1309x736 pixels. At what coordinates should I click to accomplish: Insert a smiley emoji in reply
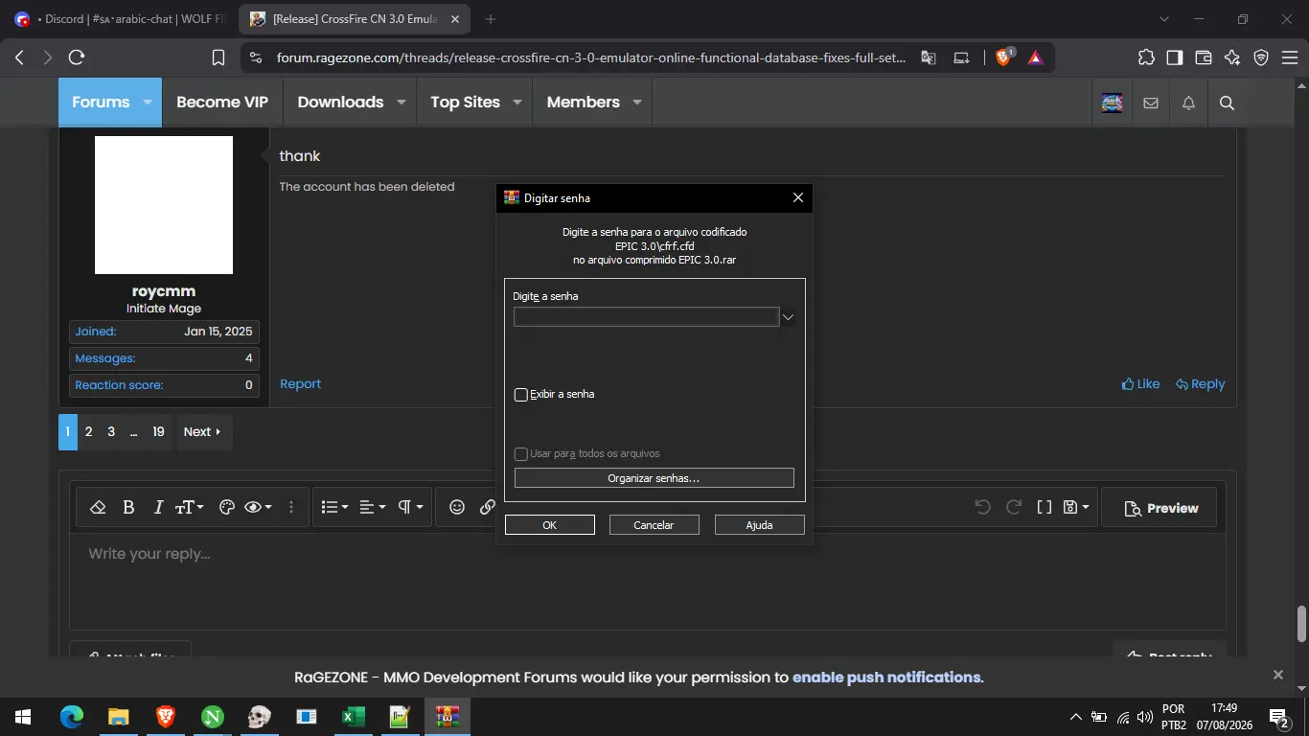click(x=457, y=508)
